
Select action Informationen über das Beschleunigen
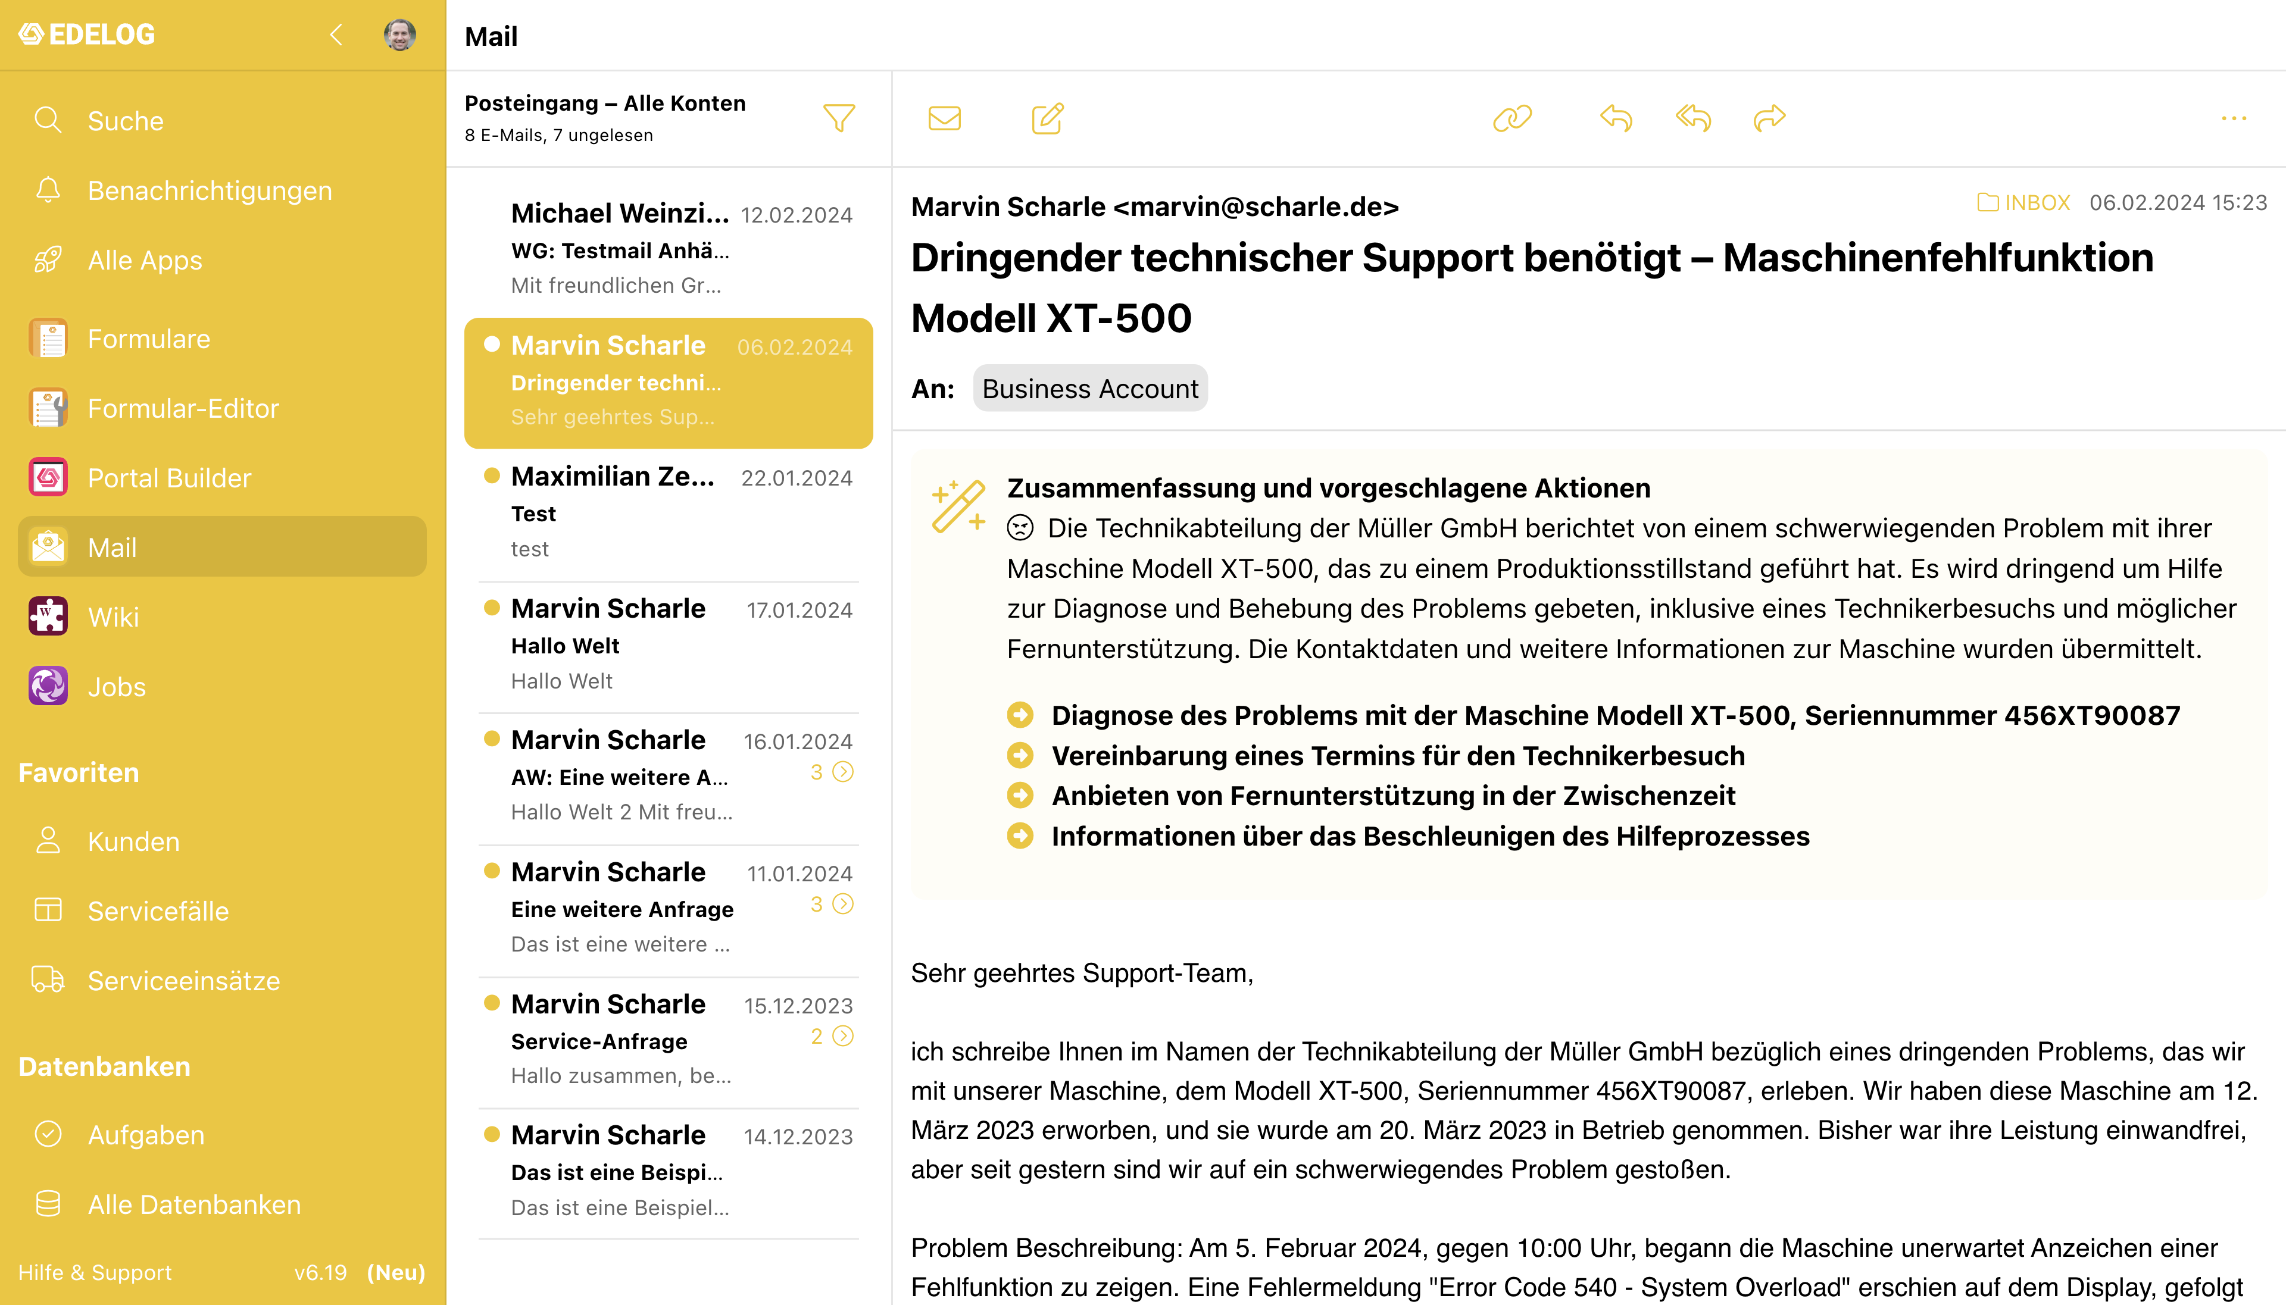pos(1409,835)
